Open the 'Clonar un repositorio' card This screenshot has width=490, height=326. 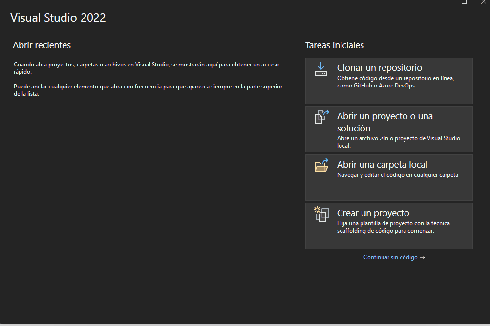pyautogui.click(x=389, y=81)
